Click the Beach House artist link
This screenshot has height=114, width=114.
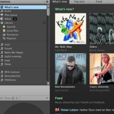click(97, 50)
